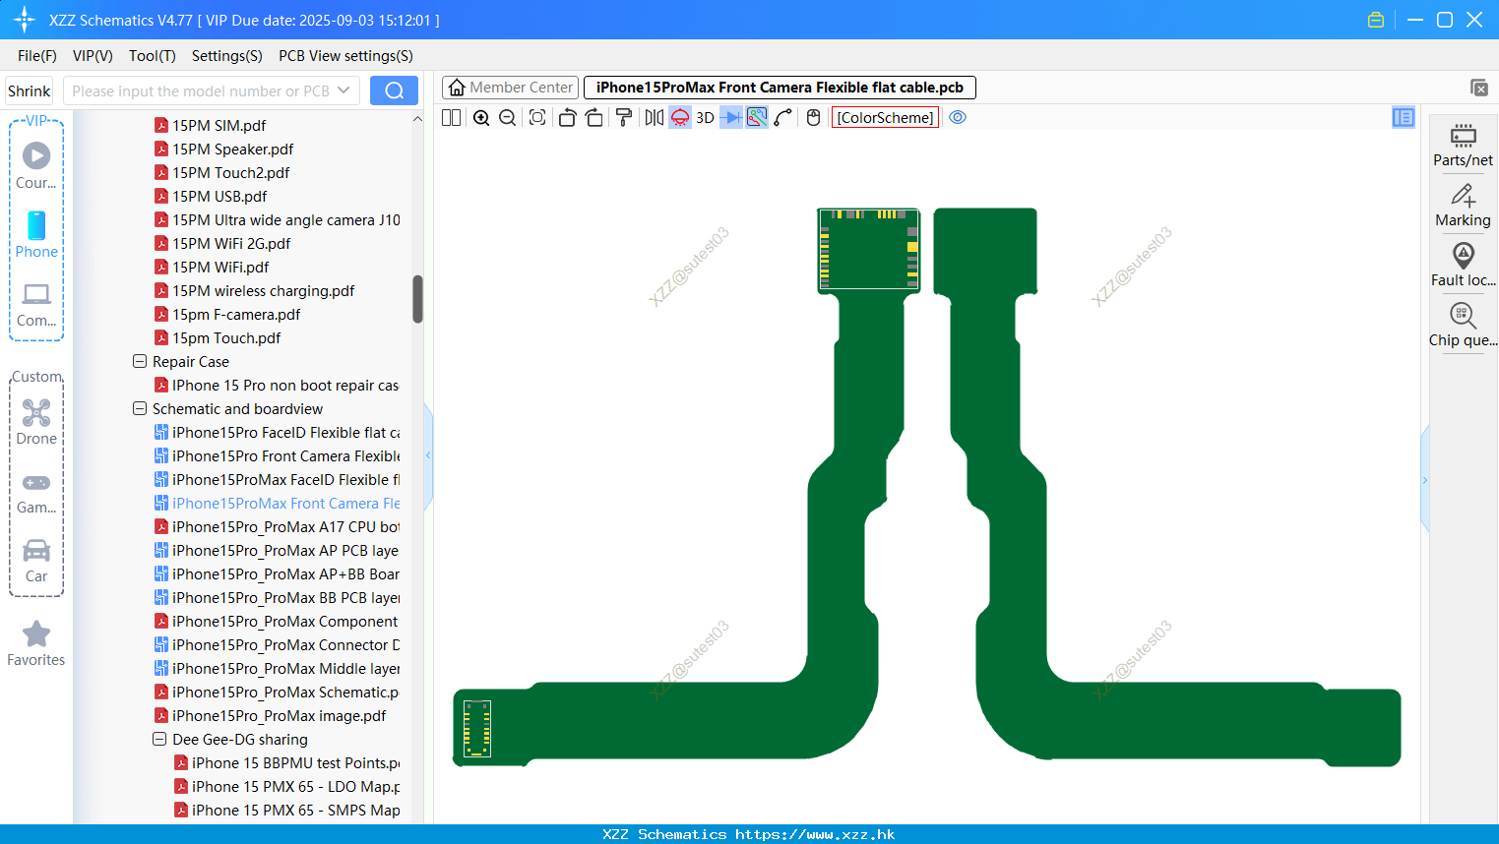
Task: Expand the right side panel handle
Action: (1424, 480)
